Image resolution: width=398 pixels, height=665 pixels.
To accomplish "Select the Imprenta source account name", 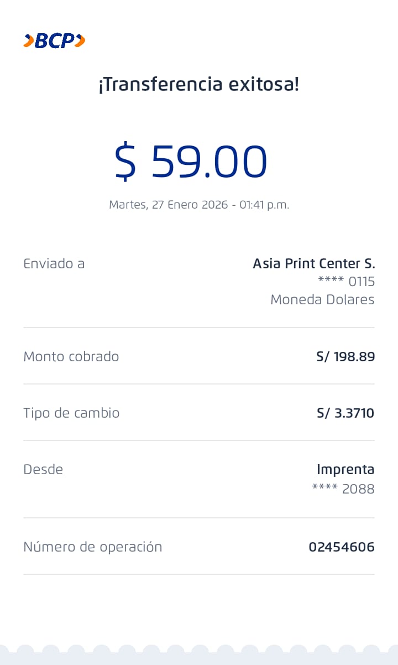I will click(x=345, y=470).
